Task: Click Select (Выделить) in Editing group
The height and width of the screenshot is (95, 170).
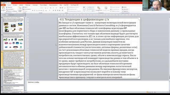Action: point(125,11)
